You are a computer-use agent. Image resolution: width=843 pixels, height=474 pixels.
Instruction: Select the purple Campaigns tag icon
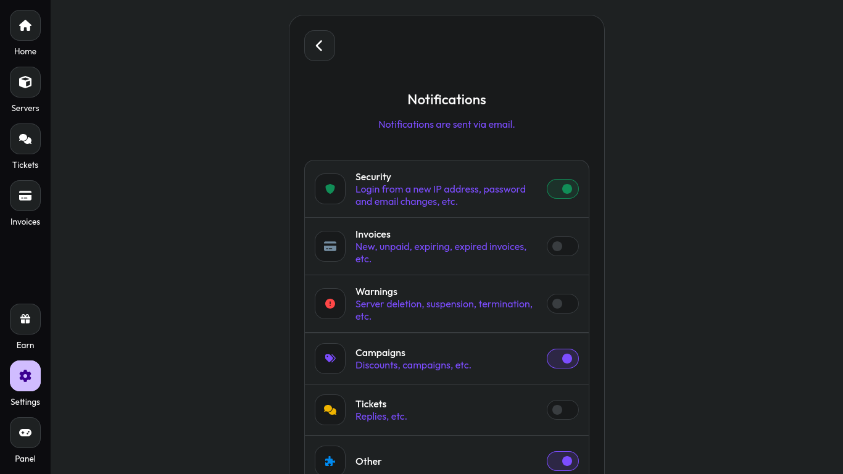pyautogui.click(x=330, y=359)
